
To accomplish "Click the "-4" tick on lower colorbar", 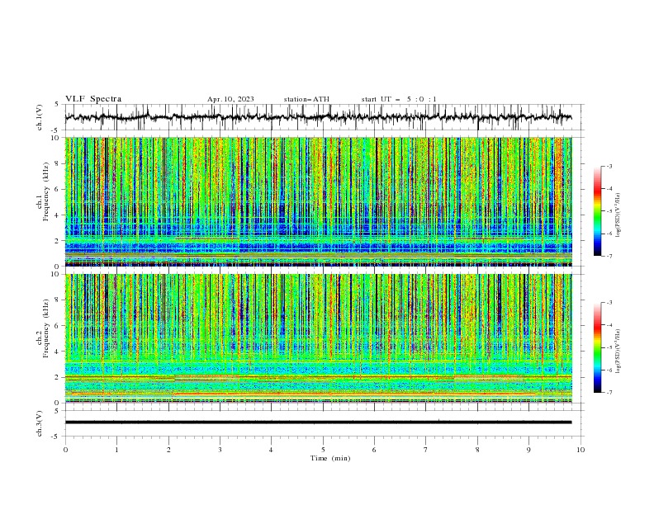I will click(609, 325).
